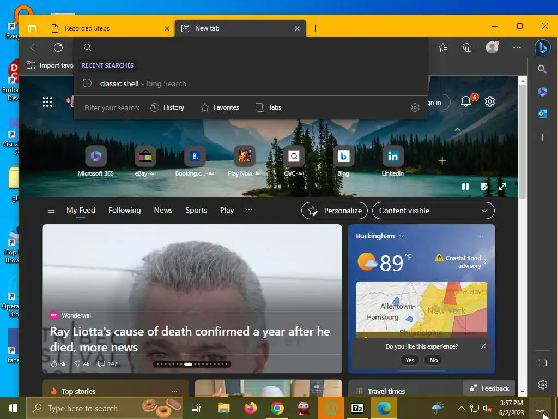Open new tab page settings gear
This screenshot has height=419, width=558.
(490, 101)
